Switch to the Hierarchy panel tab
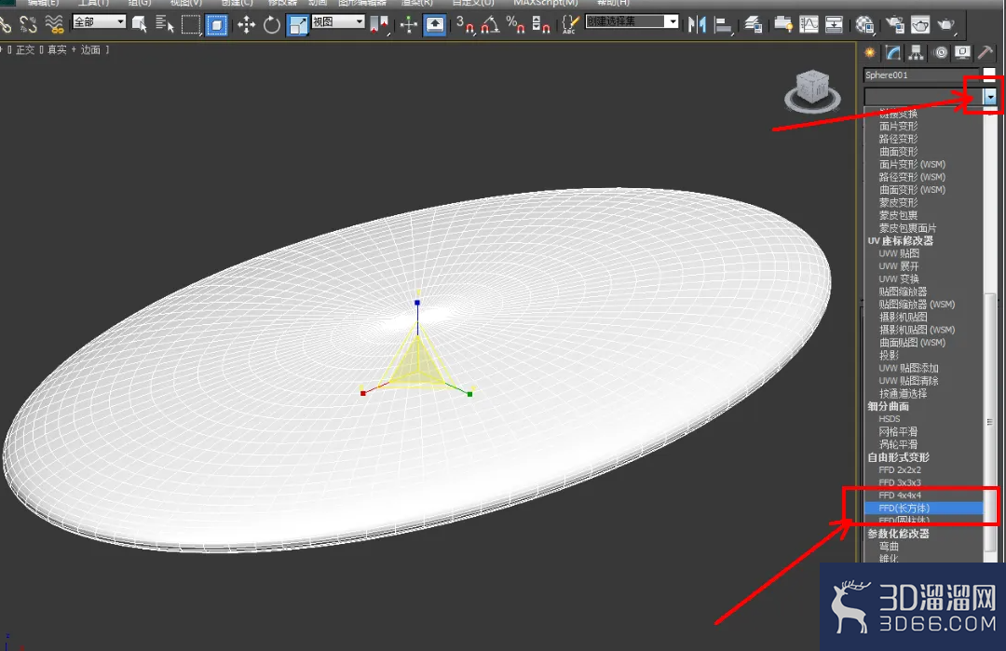The width and height of the screenshot is (1006, 651). (x=916, y=52)
